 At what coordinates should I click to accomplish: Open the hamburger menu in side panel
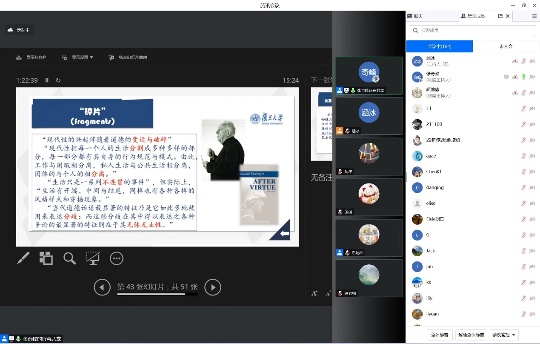point(534,16)
